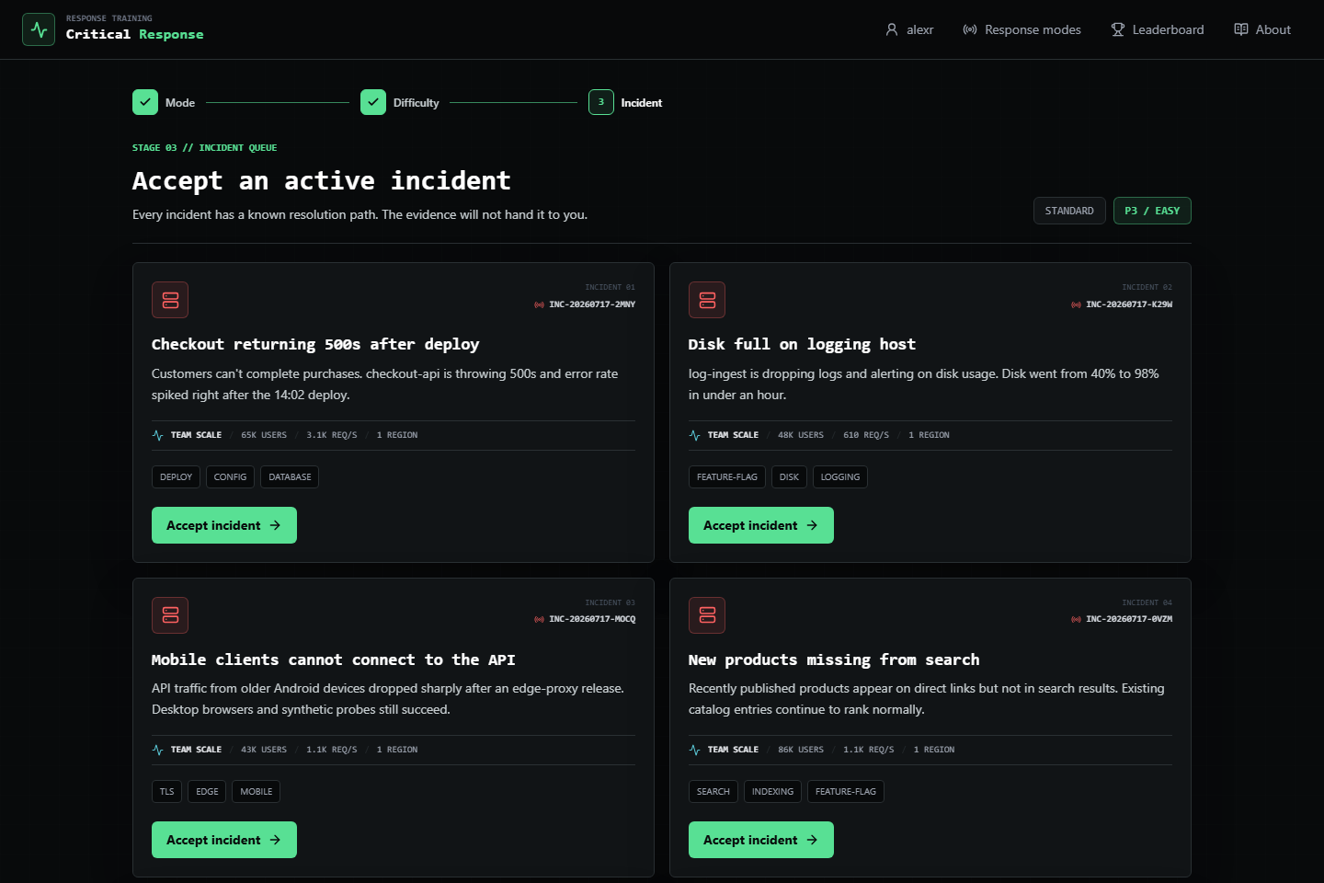Viewport: 1324px width, 883px height.
Task: Click the INC-20260717-K29W incident ID
Action: 1129,304
